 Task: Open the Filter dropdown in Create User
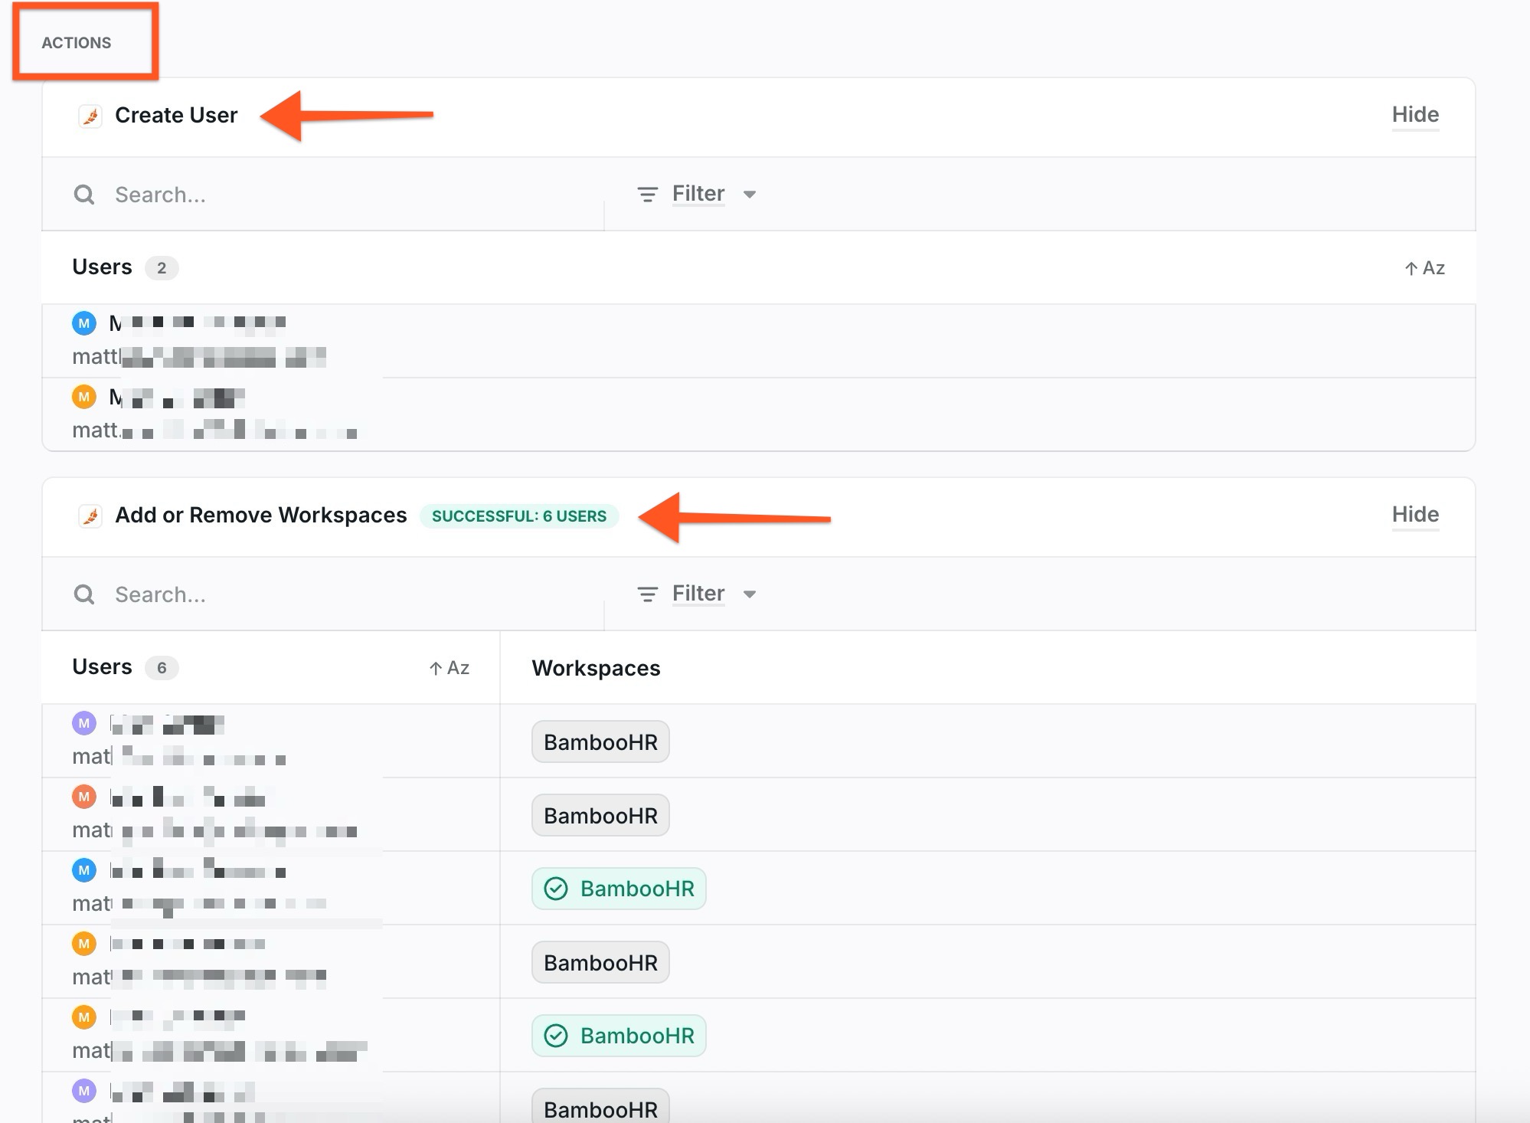coord(698,194)
